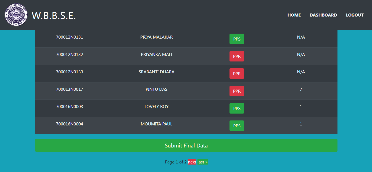This screenshot has width=372, height=172.
Task: Toggle PPR status button for Priyanka Mali
Action: pyautogui.click(x=237, y=56)
